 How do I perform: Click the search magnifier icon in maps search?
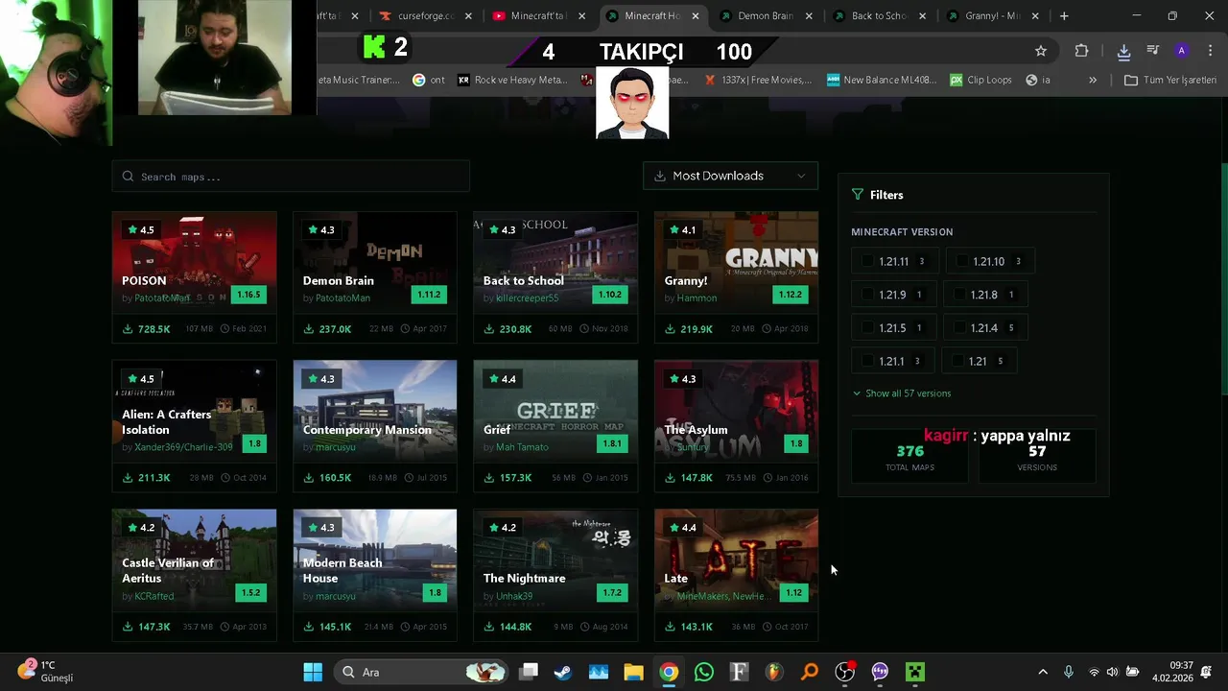click(129, 177)
